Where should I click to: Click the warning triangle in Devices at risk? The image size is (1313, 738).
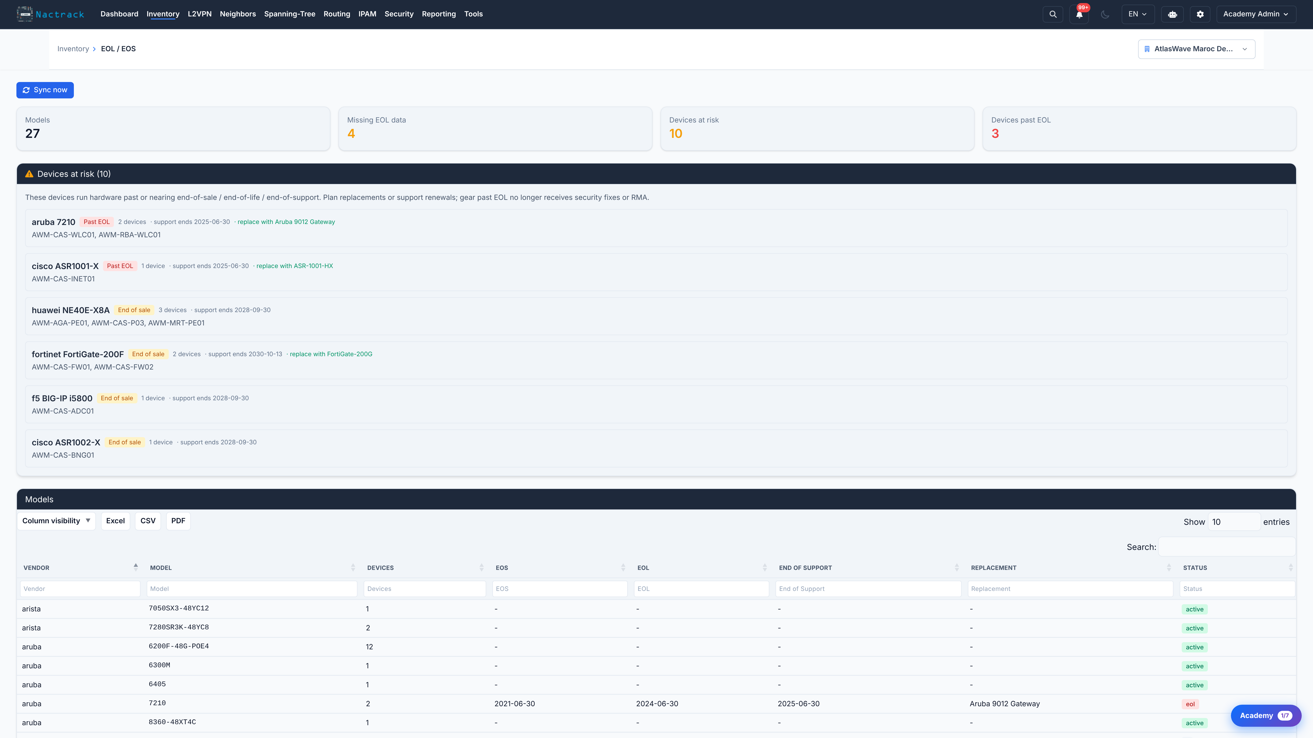pyautogui.click(x=29, y=174)
